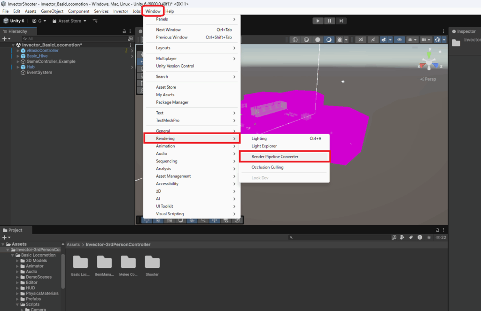Toggle scene effects (skybox, fog) button
481x311 pixels.
(384, 39)
